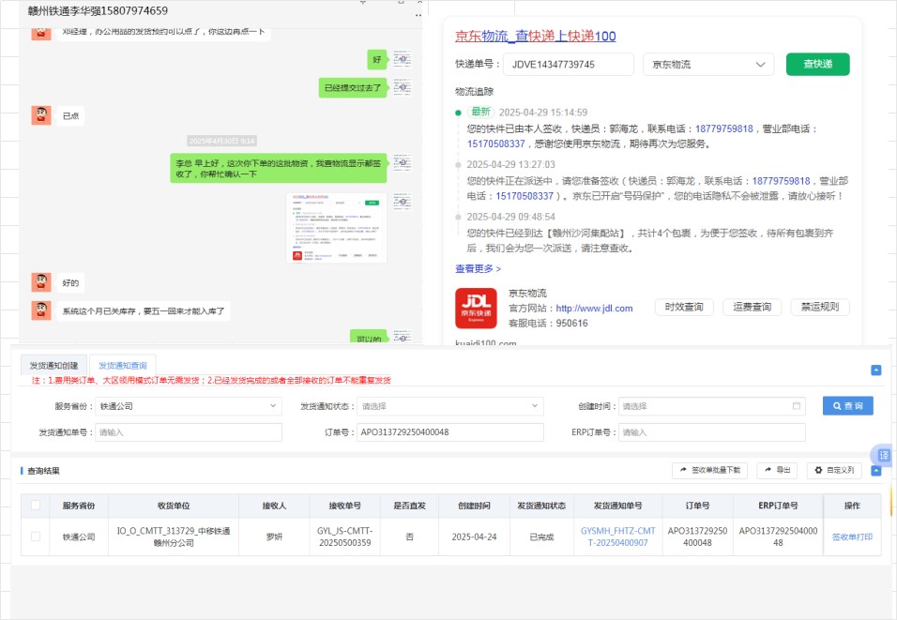Click the 收货单位 column header
897x620 pixels.
(x=174, y=506)
